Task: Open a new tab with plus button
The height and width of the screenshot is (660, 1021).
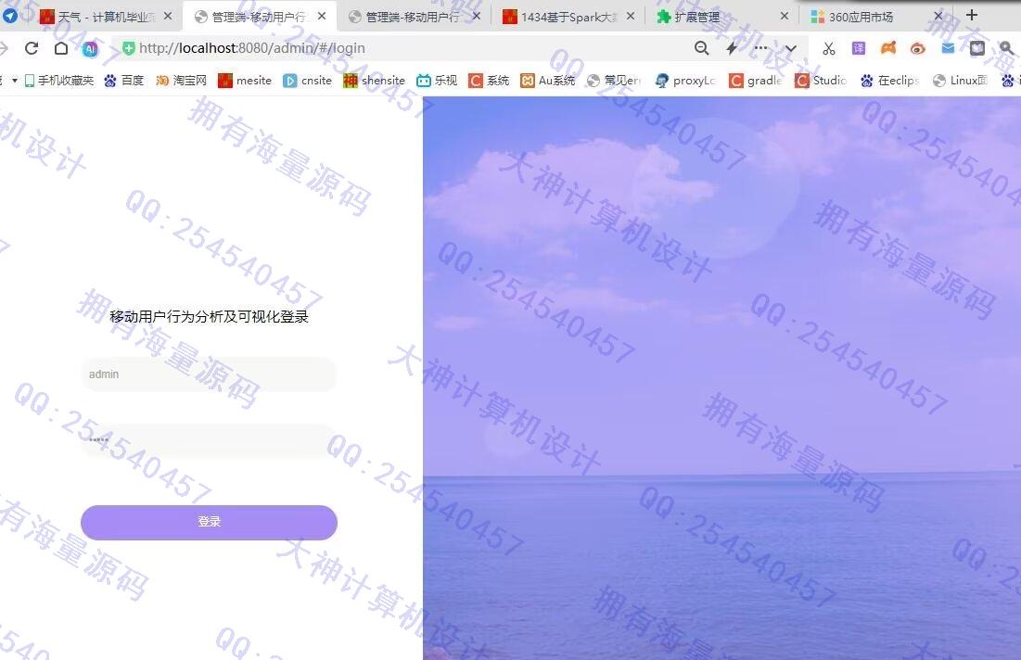Action: point(972,15)
